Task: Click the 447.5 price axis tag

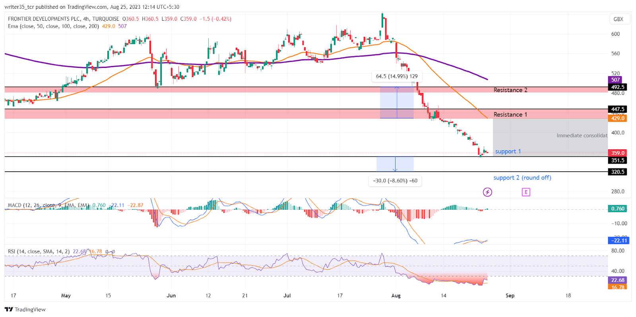Action: [618, 109]
